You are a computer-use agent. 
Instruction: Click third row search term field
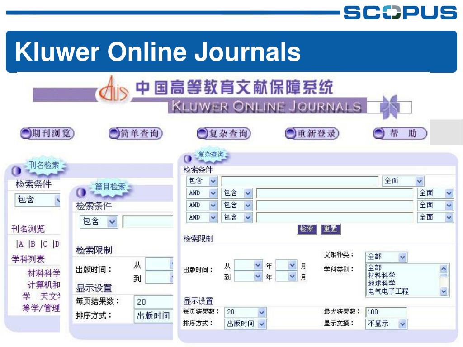coord(335,206)
